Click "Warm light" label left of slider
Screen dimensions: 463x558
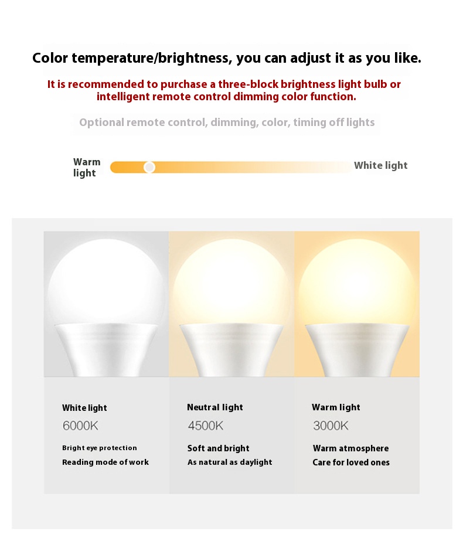click(x=87, y=167)
